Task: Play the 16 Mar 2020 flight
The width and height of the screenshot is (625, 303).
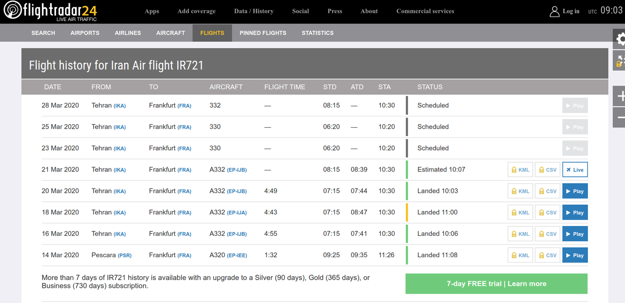Action: point(575,234)
